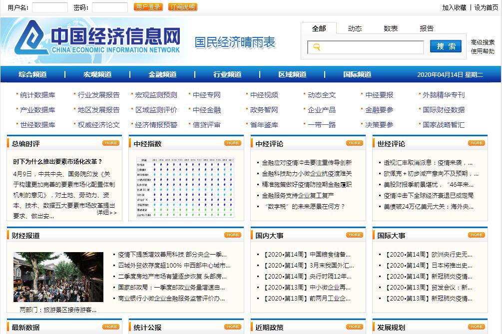Open the 宏观频道 navigation menu
The height and width of the screenshot is (334, 502).
(x=97, y=74)
